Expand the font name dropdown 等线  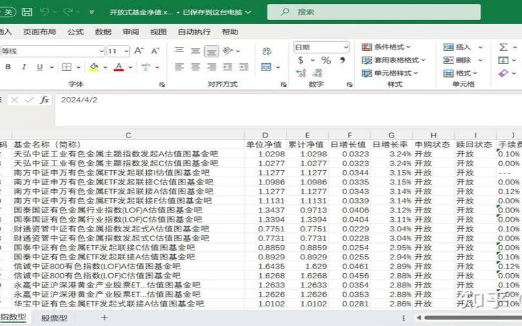[101, 52]
